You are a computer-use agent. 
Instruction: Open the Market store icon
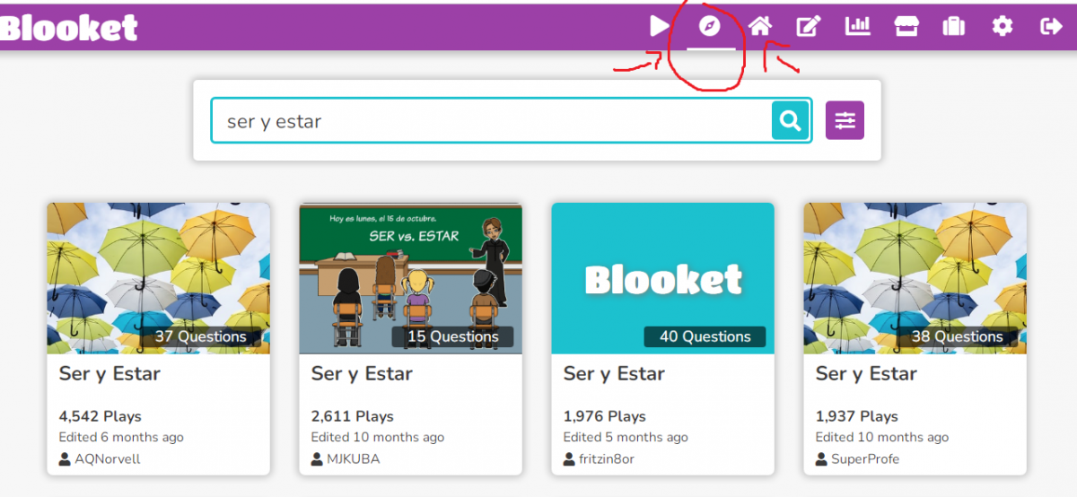pos(906,26)
